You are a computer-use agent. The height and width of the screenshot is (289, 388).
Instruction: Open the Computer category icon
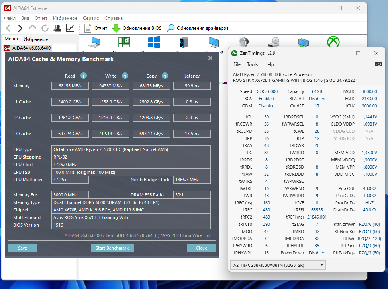point(94,42)
